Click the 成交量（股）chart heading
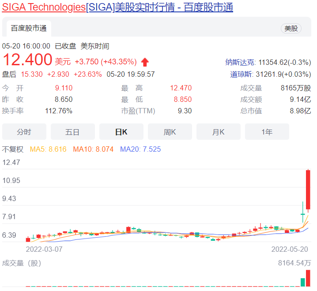The width and height of the screenshot is (317, 291). point(22,263)
